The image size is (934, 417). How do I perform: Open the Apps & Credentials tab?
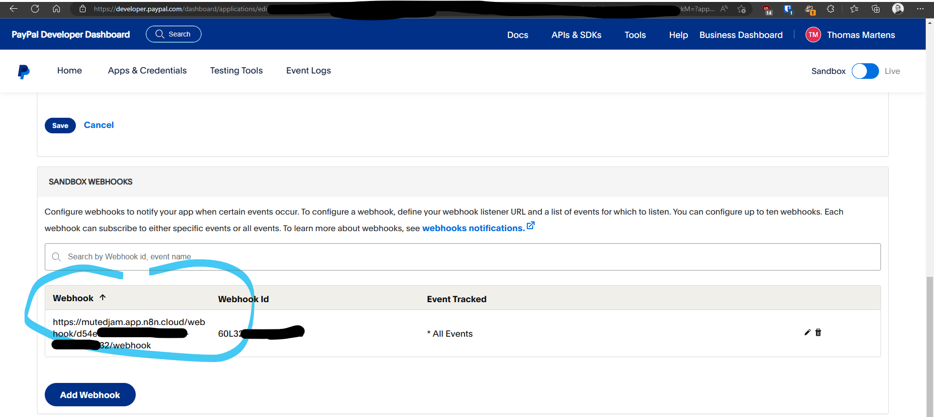[x=147, y=71]
